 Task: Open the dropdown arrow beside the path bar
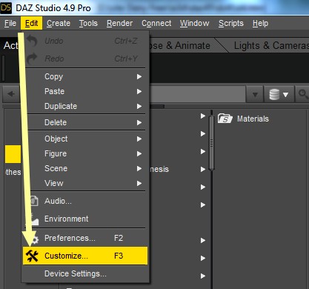pos(255,94)
